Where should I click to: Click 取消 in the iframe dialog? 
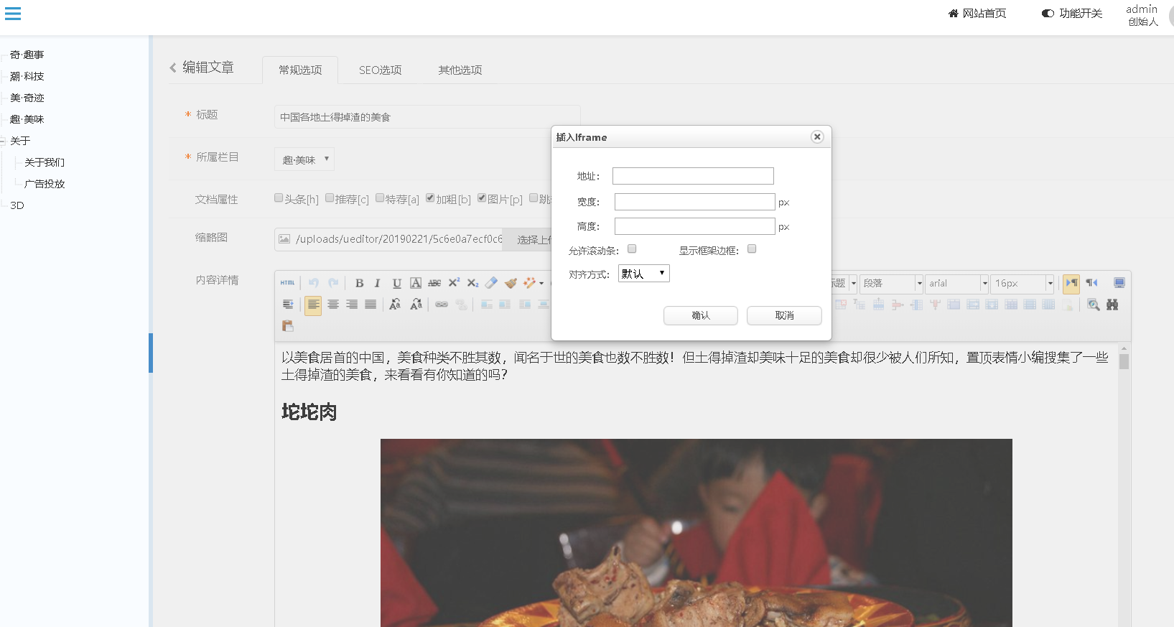pyautogui.click(x=784, y=315)
